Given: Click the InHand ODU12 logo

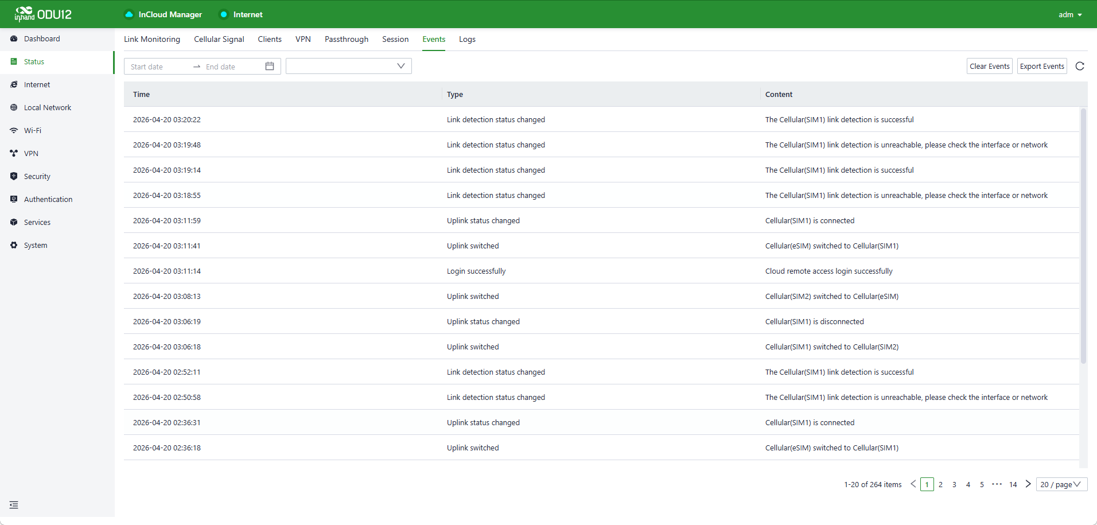Looking at the screenshot, I should (44, 14).
